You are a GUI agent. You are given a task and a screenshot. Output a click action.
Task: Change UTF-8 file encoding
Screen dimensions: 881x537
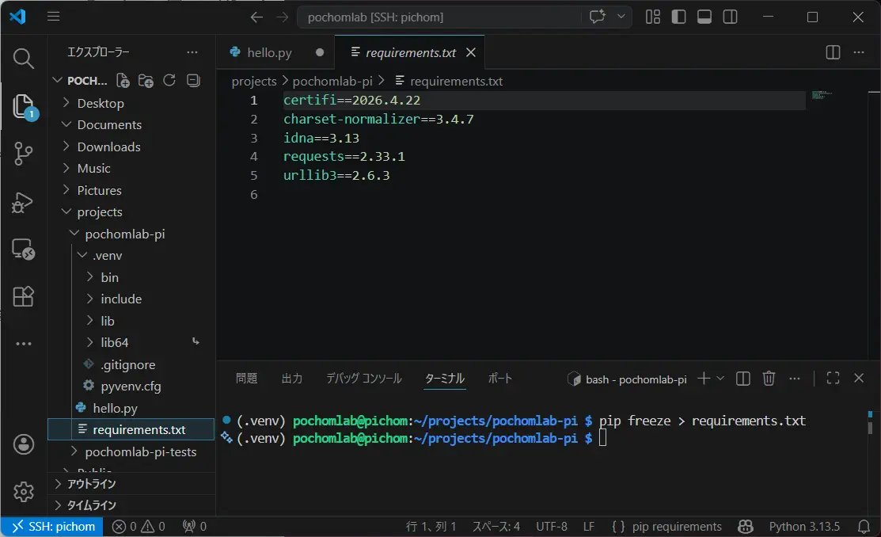point(551,527)
